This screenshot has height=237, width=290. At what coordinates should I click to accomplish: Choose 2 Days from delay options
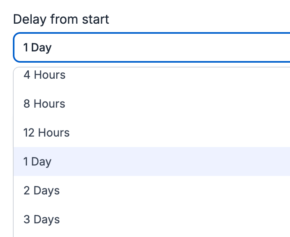152,190
